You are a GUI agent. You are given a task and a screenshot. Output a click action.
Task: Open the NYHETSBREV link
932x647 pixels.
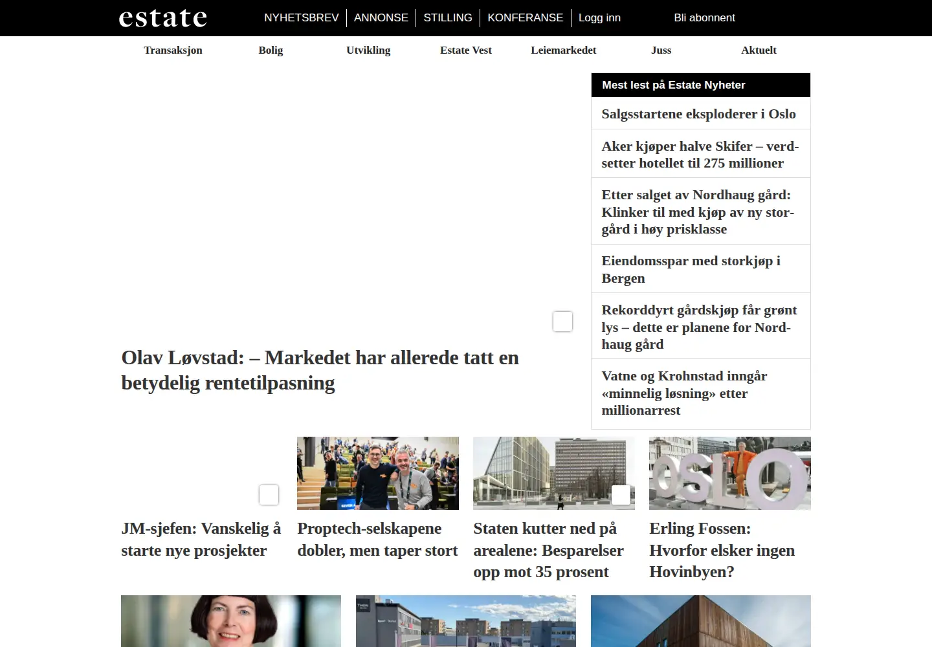(302, 17)
